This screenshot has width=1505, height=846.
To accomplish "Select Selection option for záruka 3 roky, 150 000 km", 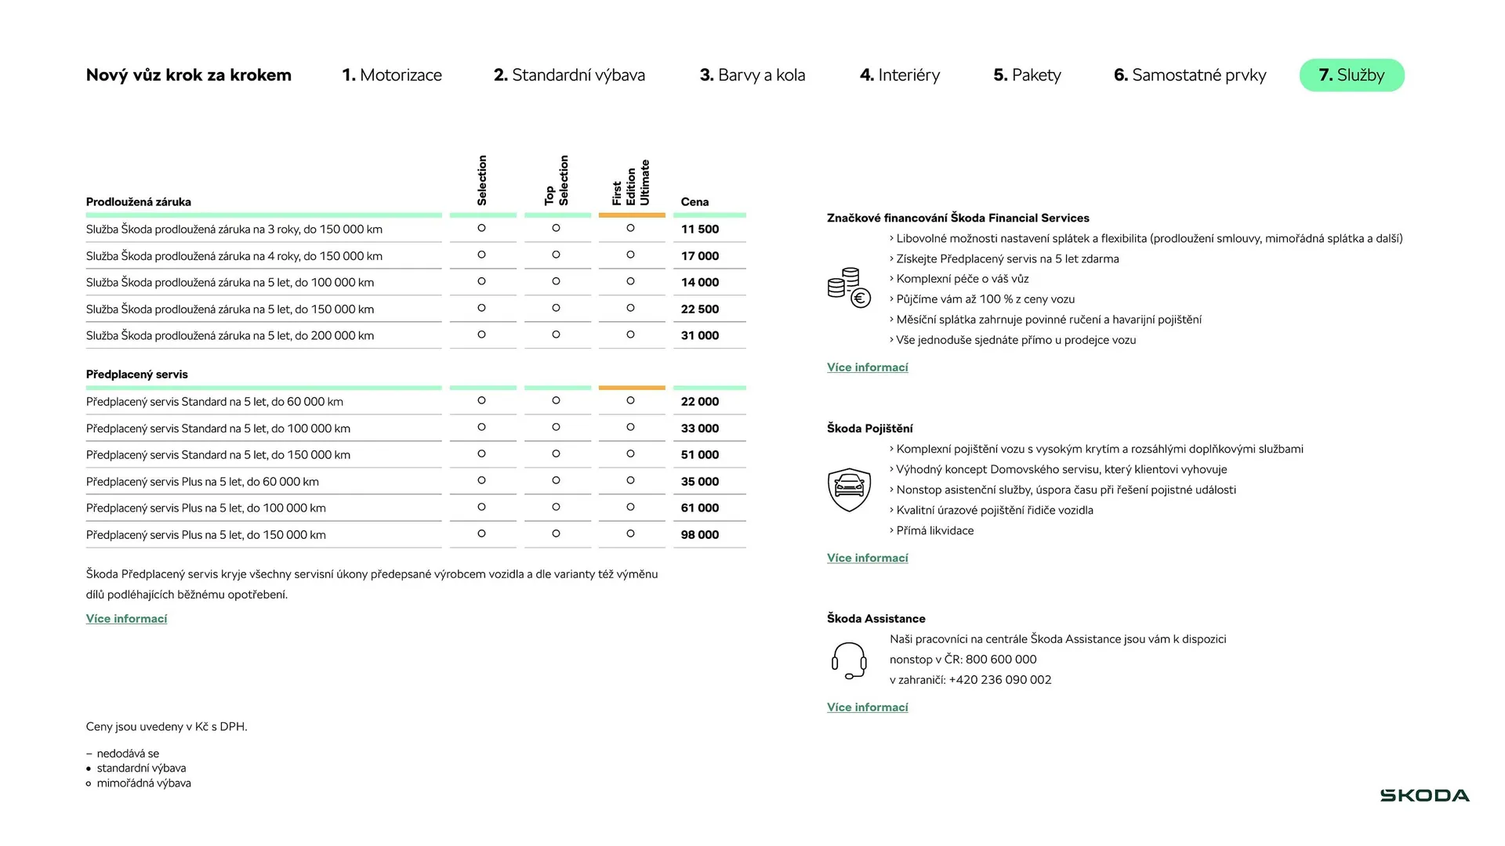I will (481, 228).
